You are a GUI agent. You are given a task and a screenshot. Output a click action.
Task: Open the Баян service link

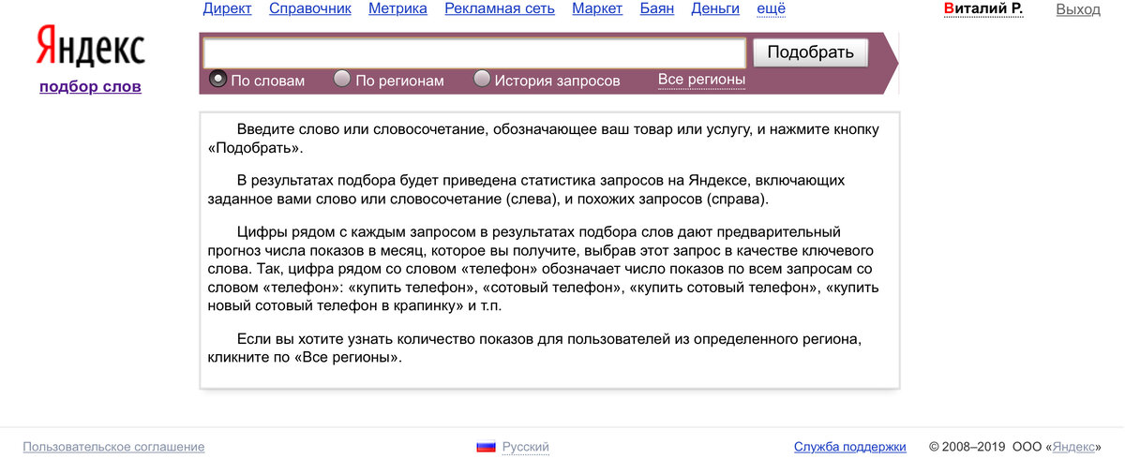[656, 9]
